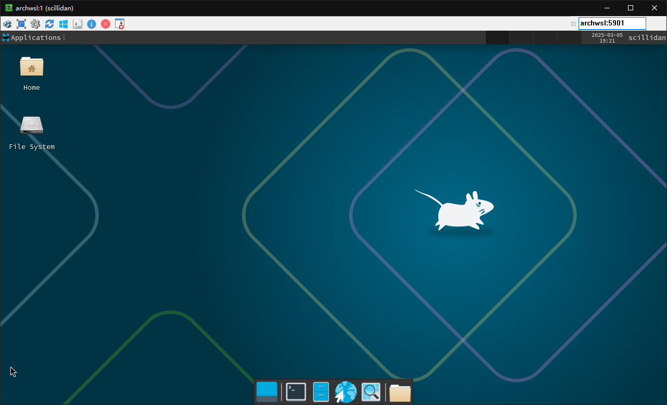Maximize the archwsl:1 viewer window
The width and height of the screenshot is (667, 405).
pyautogui.click(x=631, y=8)
